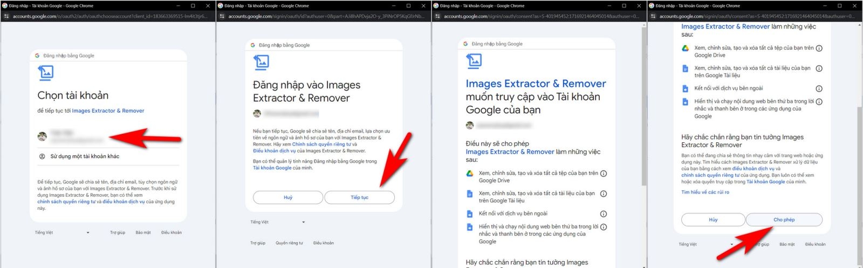Click Hủy next to the Cho phép button
The height and width of the screenshot is (268, 863).
(x=713, y=219)
